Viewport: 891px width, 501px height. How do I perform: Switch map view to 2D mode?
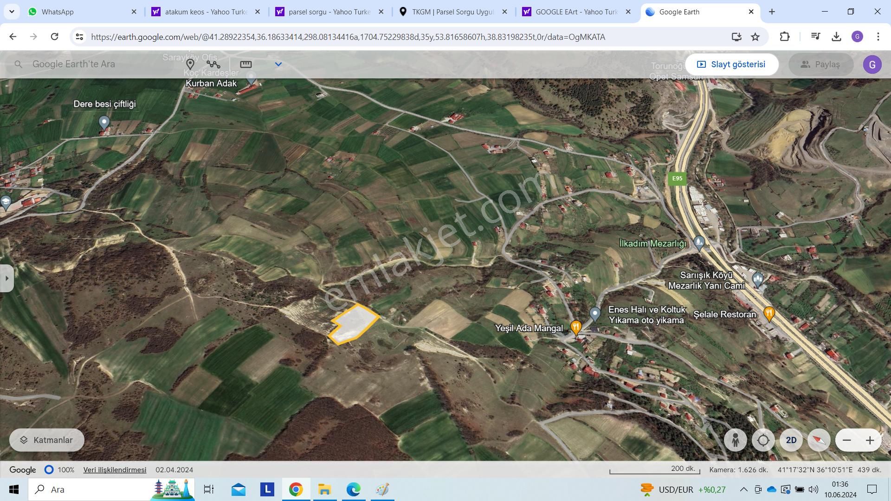[790, 440]
